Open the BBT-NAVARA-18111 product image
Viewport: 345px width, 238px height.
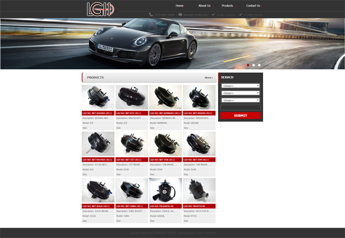click(x=98, y=144)
